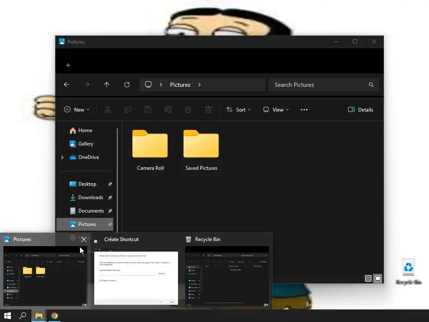Click the Cut scissors icon
This screenshot has height=322, width=429.
point(108,109)
